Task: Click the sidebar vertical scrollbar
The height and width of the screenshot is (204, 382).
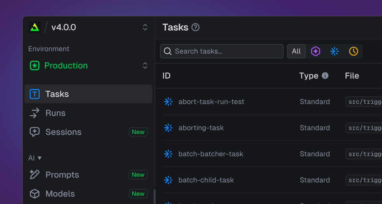Action: click(x=154, y=197)
